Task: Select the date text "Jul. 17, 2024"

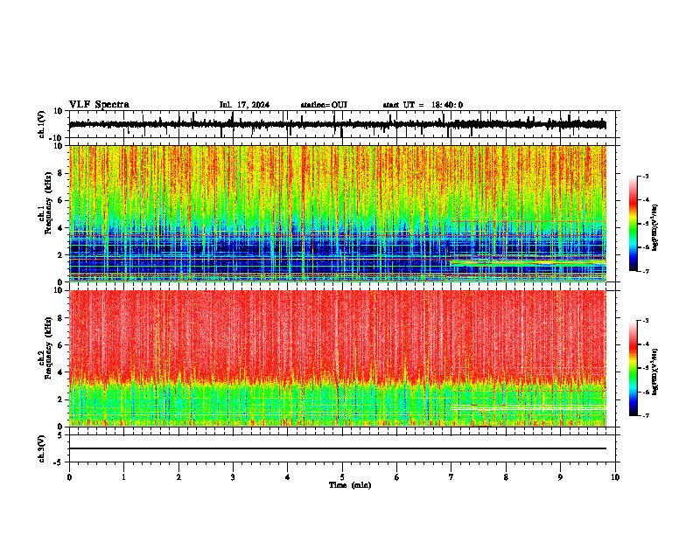Action: pos(244,105)
